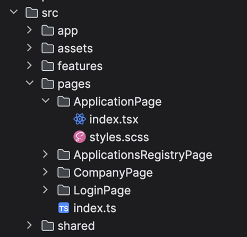The width and height of the screenshot is (247, 237).
Task: Open the index.tsx file
Action: pos(114,119)
